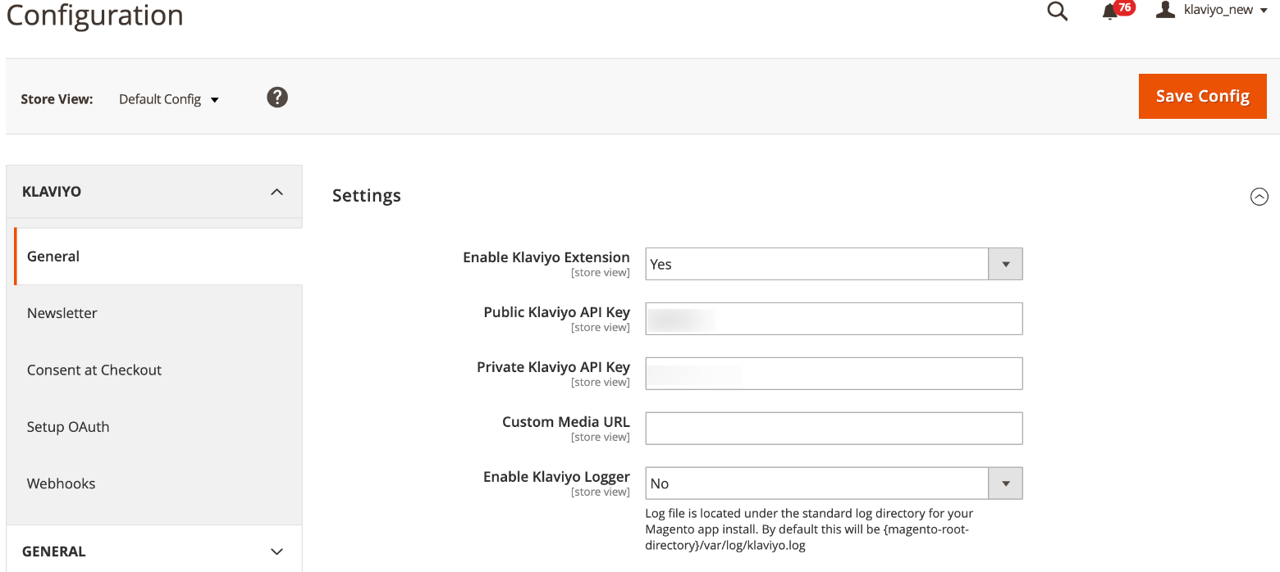Select the General tab under Klaviyo
The image size is (1280, 572).
53,256
